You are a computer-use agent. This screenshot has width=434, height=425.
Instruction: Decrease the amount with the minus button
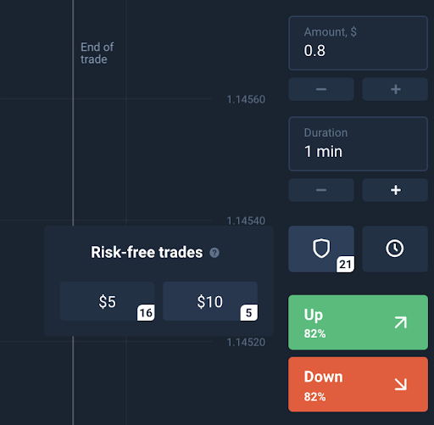321,89
